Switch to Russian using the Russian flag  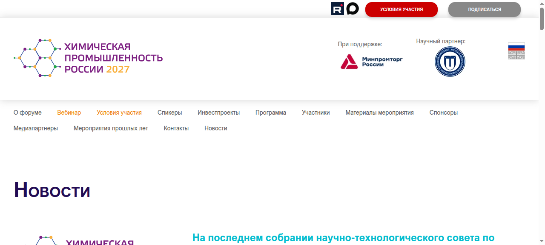[x=516, y=47]
